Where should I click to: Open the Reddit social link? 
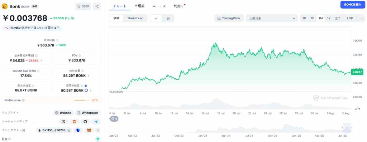[x=75, y=122]
